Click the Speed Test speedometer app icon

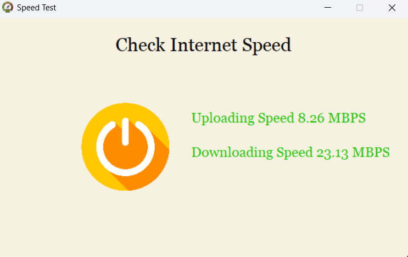(x=8, y=7)
